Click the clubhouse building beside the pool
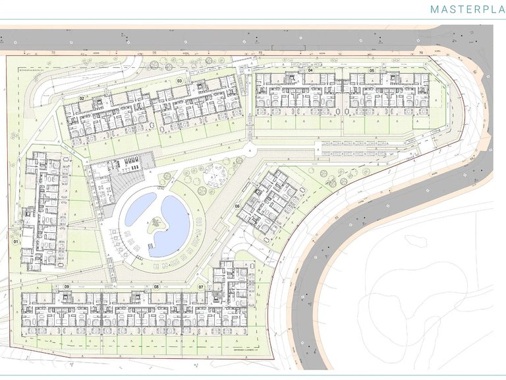Viewport: 506px width, 380px height. [101, 184]
